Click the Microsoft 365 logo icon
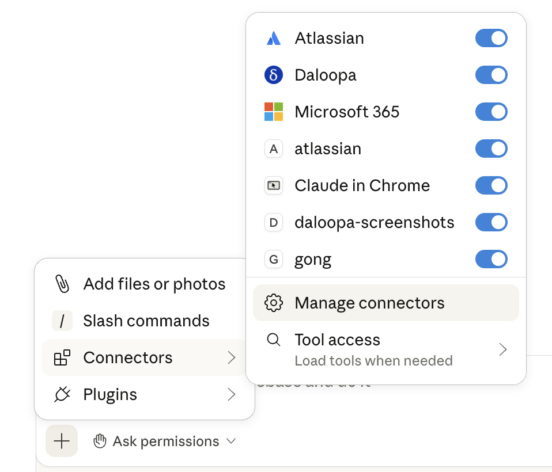 [x=273, y=112]
